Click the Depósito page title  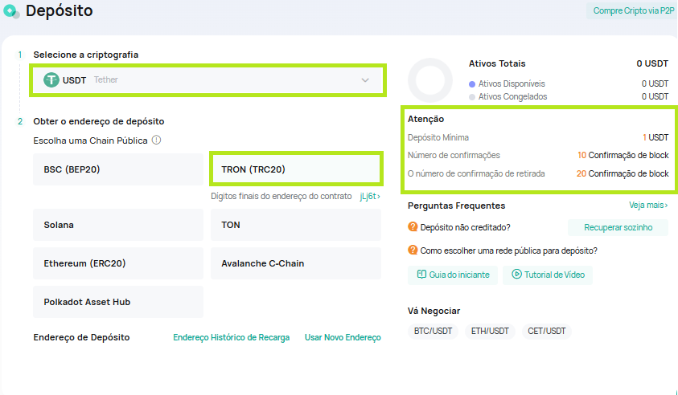(x=60, y=10)
